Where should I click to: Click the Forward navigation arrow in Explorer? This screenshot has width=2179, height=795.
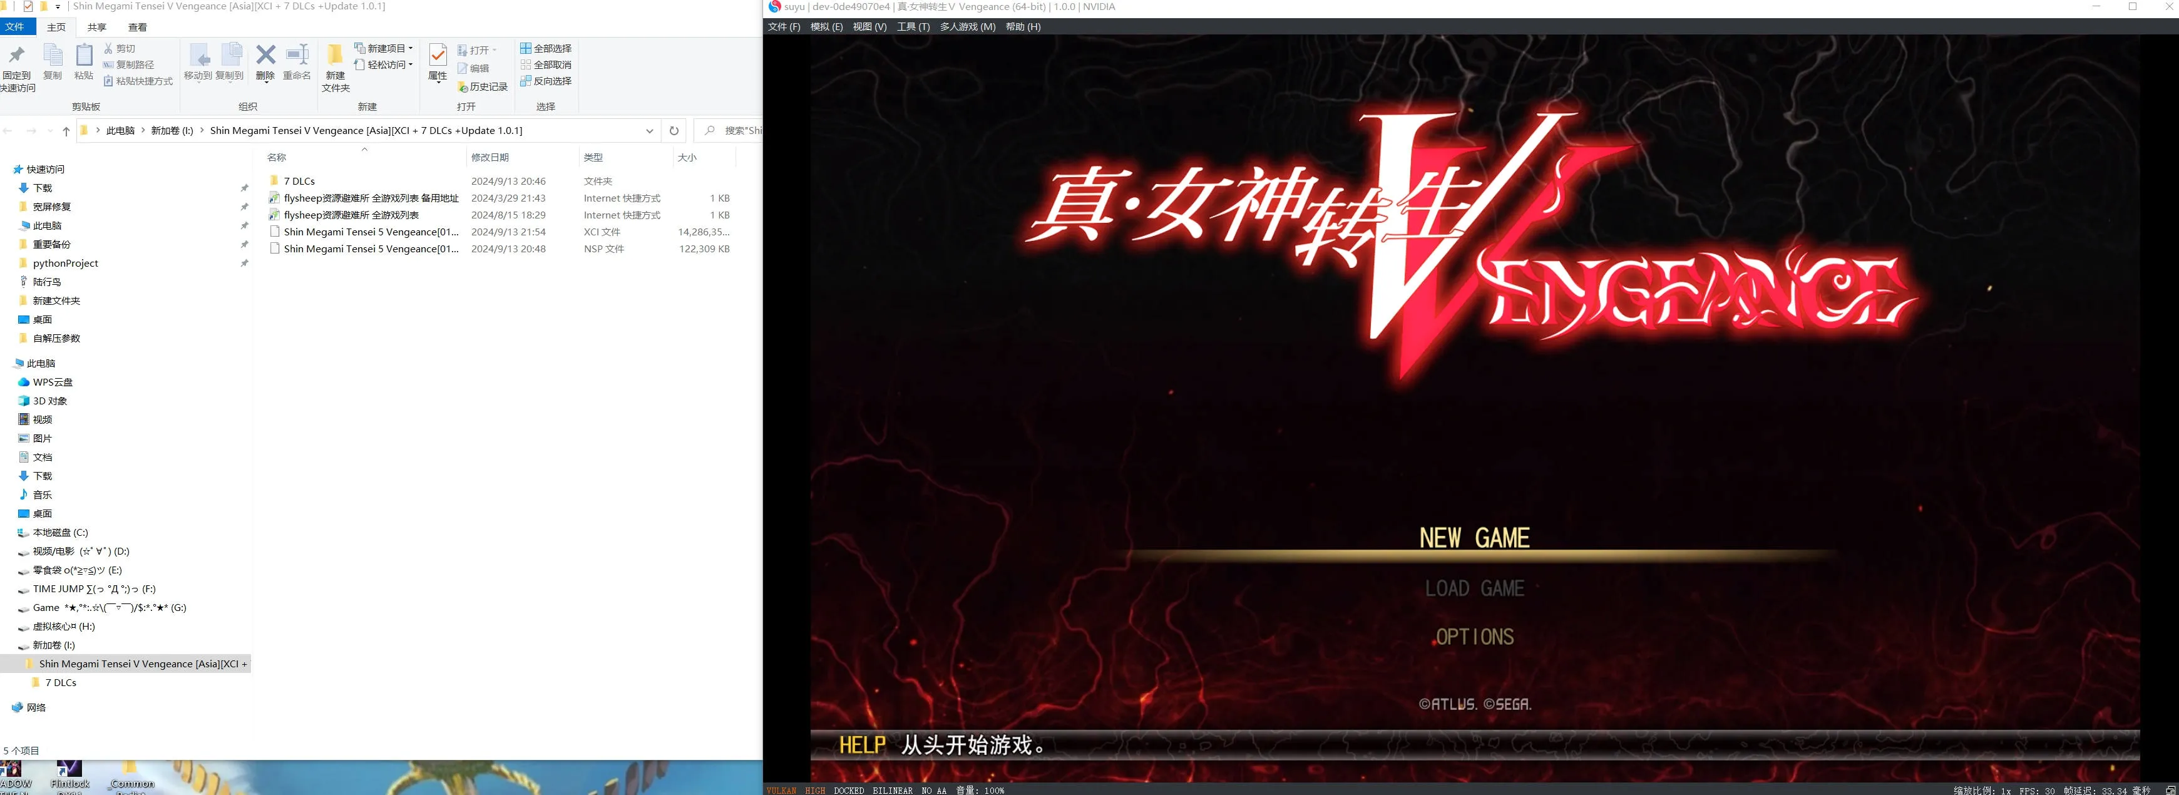[x=32, y=131]
